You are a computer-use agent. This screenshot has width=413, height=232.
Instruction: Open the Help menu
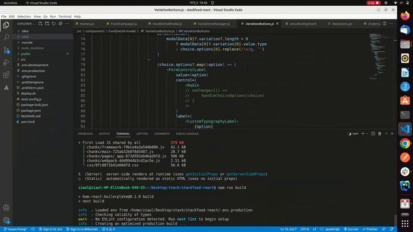[x=77, y=16]
